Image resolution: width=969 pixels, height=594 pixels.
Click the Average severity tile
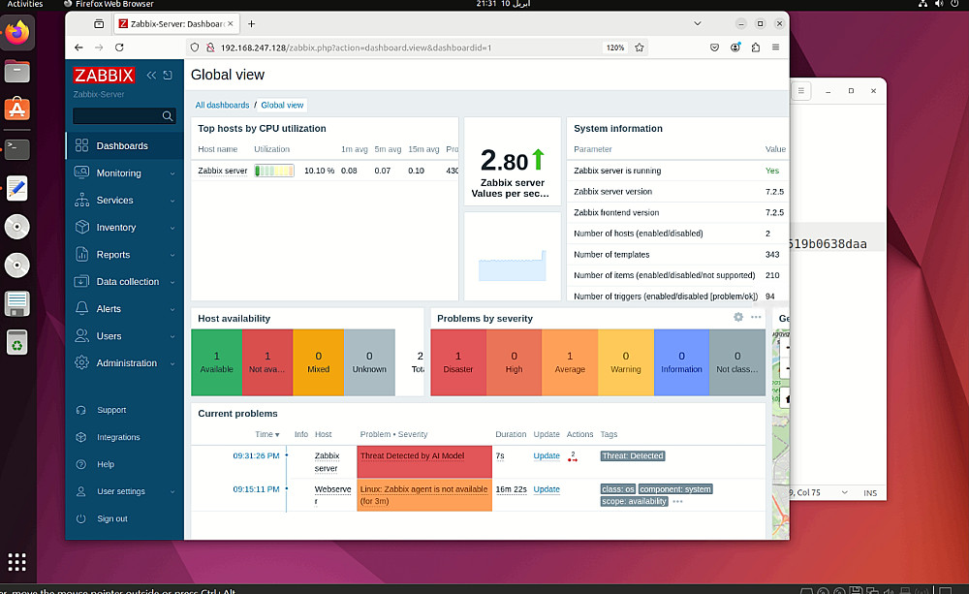[x=570, y=362]
